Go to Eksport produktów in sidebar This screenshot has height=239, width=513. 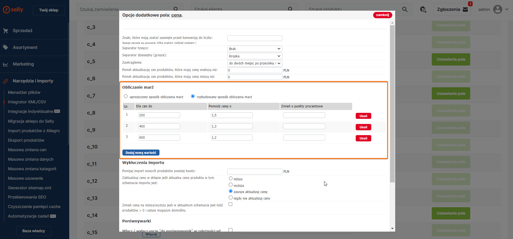[26, 140]
